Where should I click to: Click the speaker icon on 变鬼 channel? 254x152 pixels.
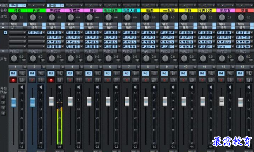click(x=249, y=87)
